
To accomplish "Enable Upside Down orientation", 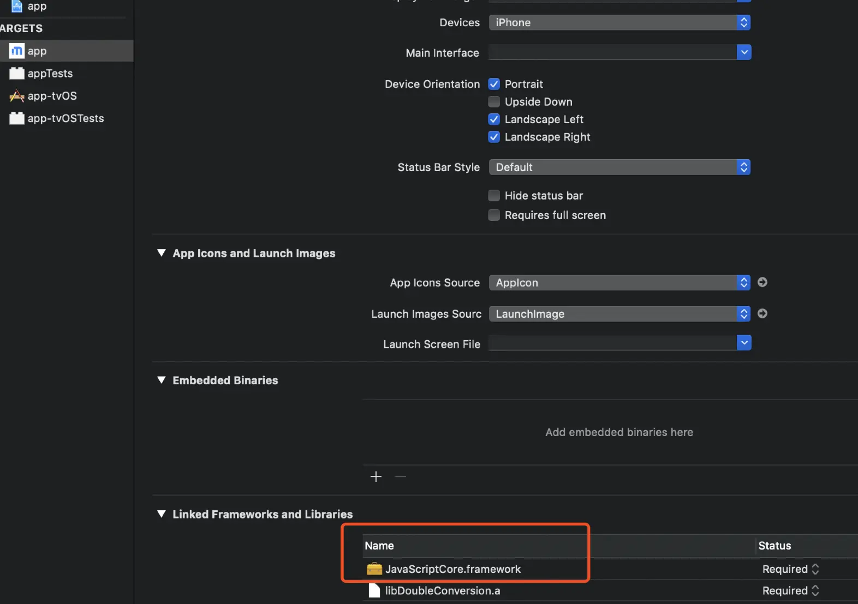I will point(494,102).
